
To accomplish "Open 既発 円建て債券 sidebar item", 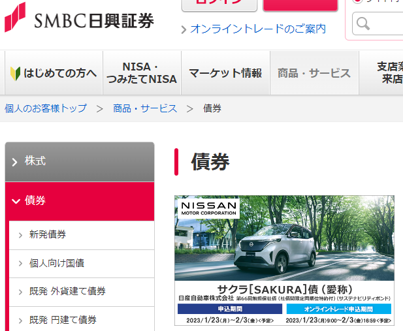I will pyautogui.click(x=82, y=319).
